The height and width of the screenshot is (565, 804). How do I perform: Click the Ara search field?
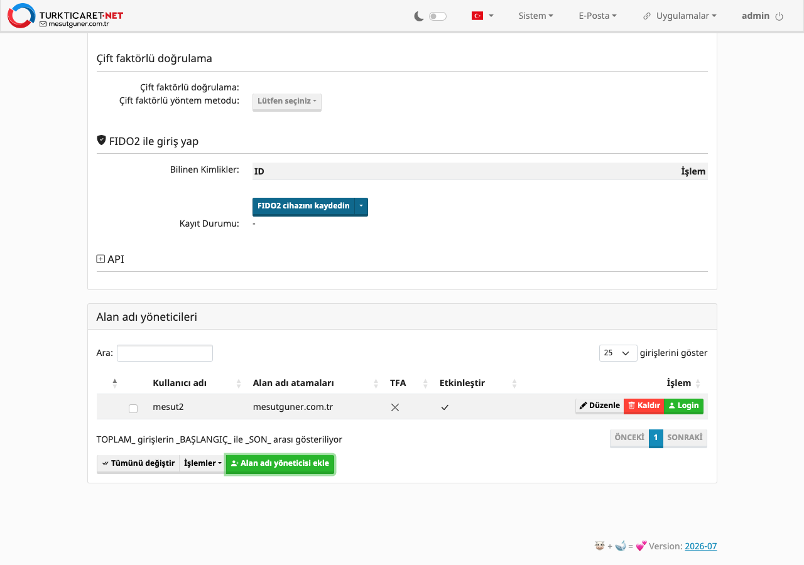click(165, 353)
